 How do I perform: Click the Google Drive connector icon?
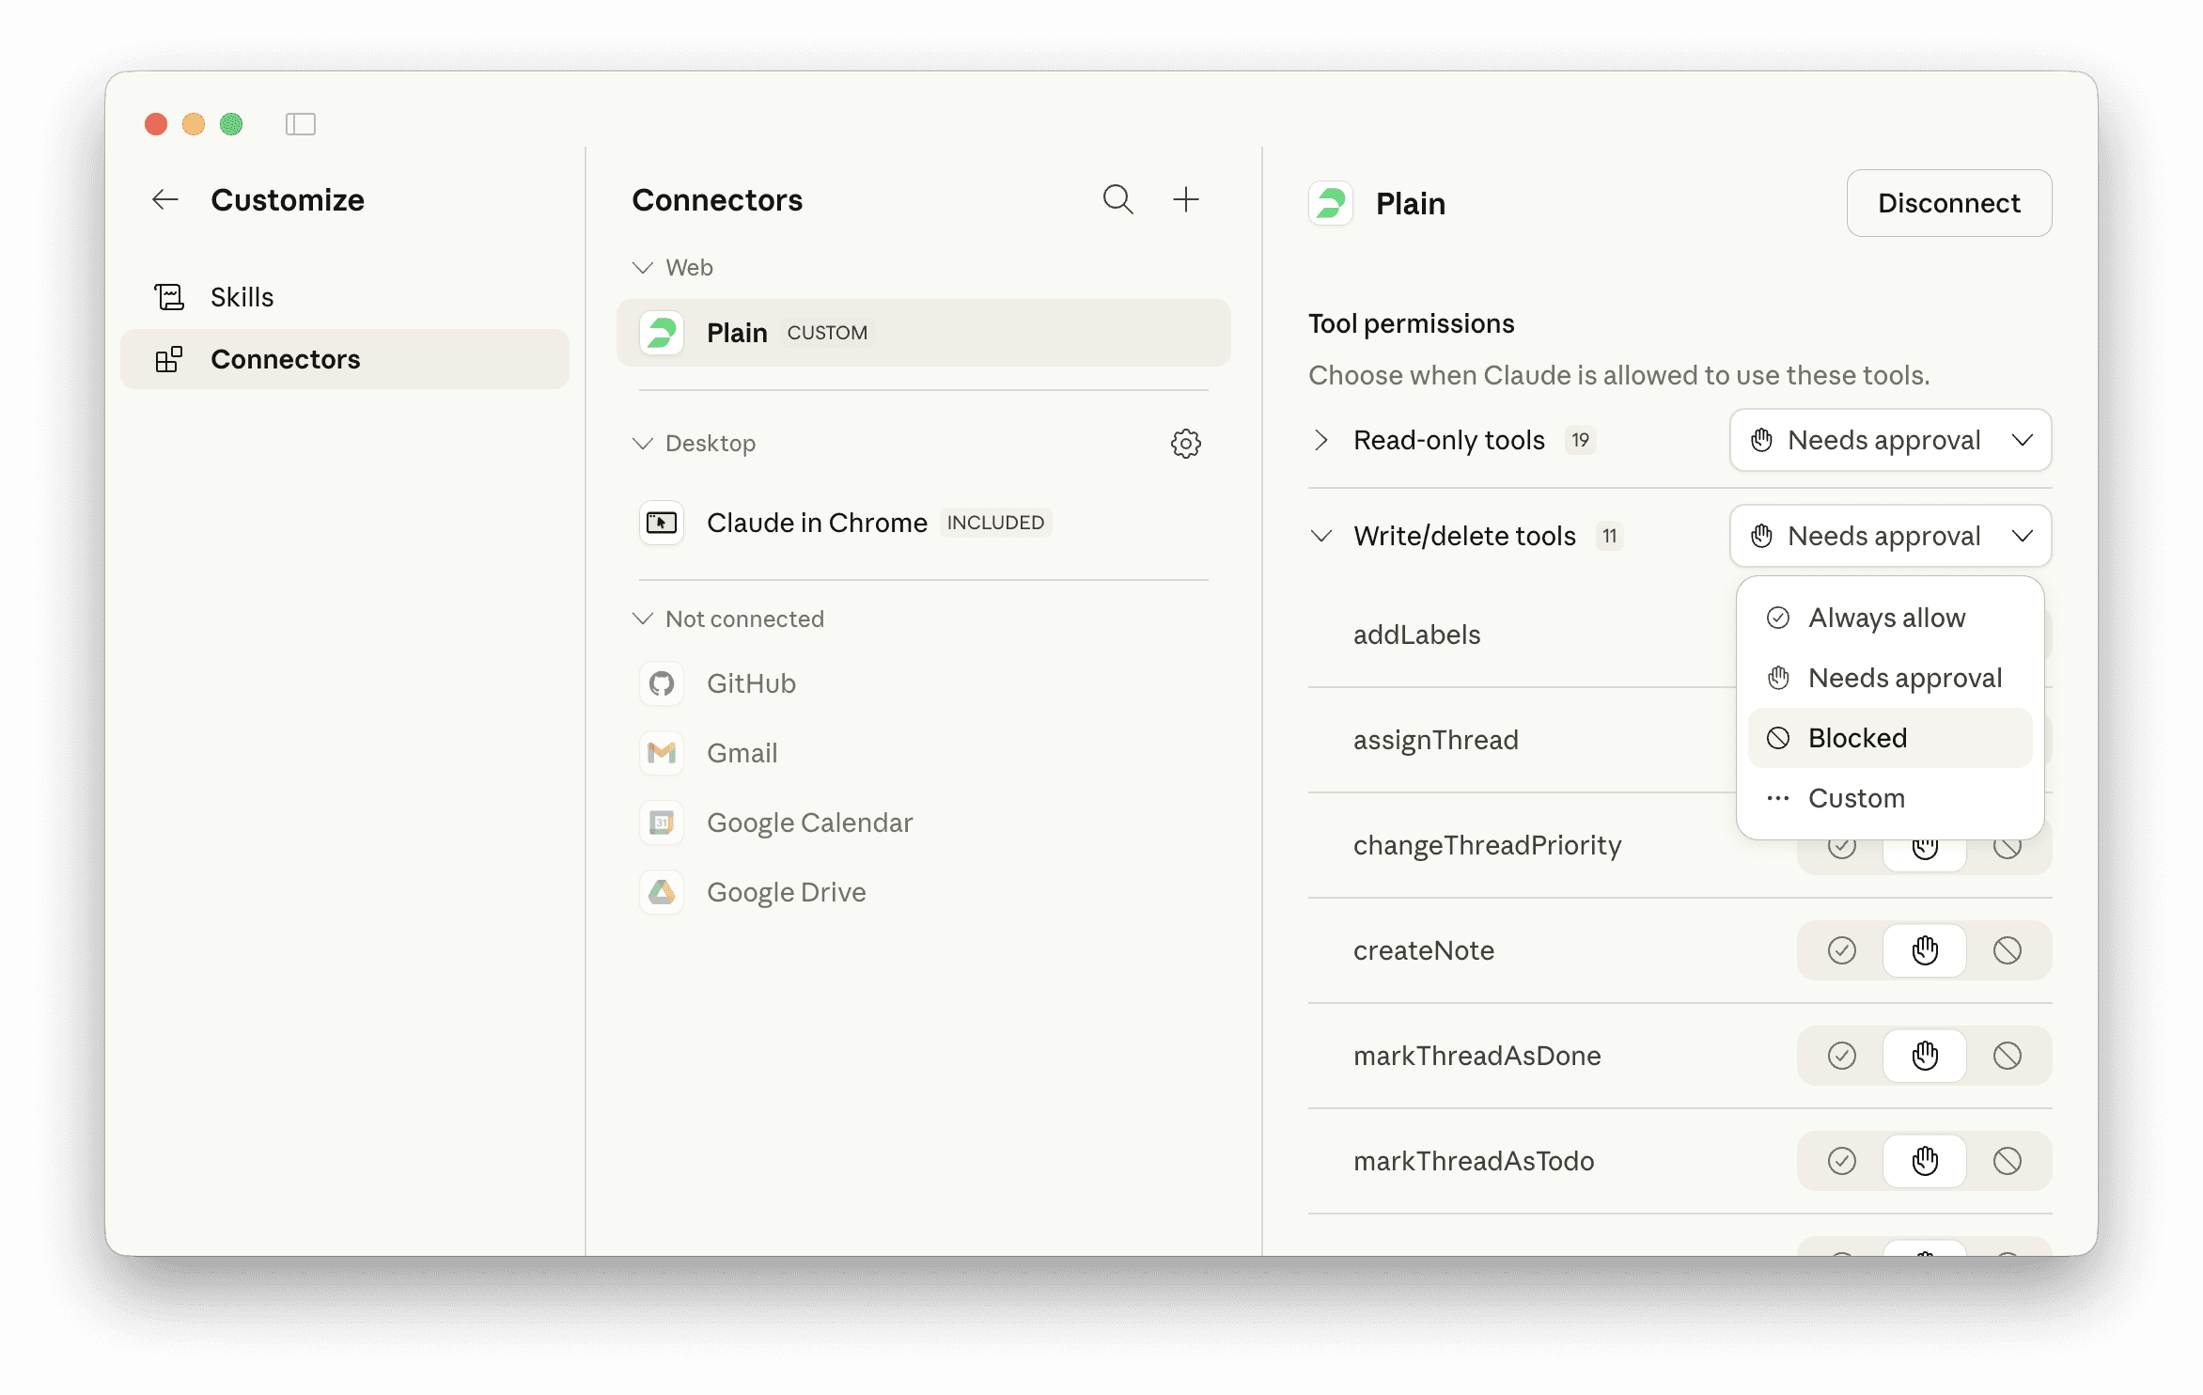coord(662,892)
